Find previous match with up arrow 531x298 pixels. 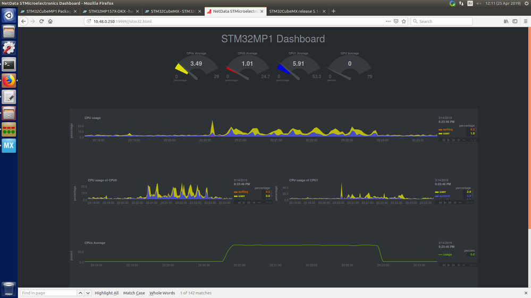click(x=80, y=293)
